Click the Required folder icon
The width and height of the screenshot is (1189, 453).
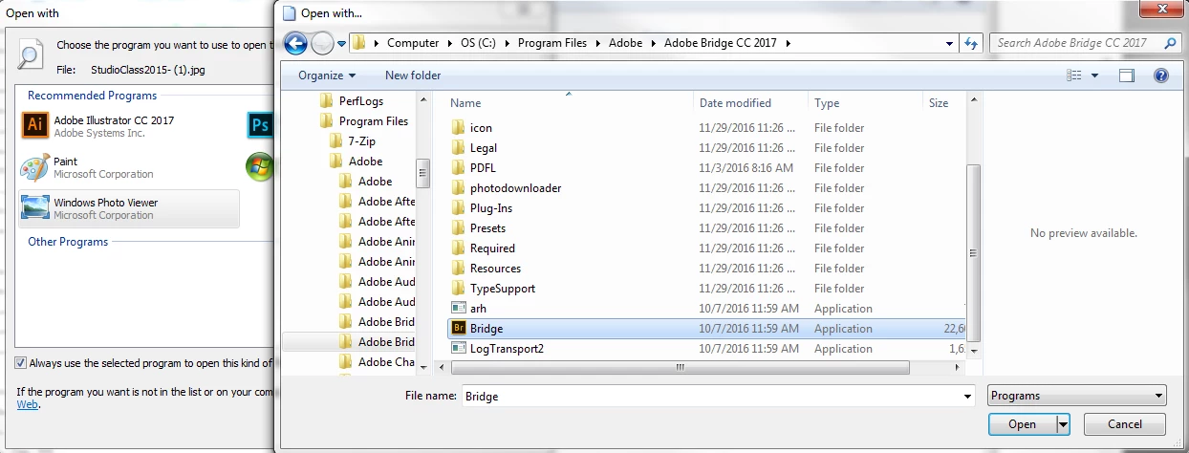(458, 248)
